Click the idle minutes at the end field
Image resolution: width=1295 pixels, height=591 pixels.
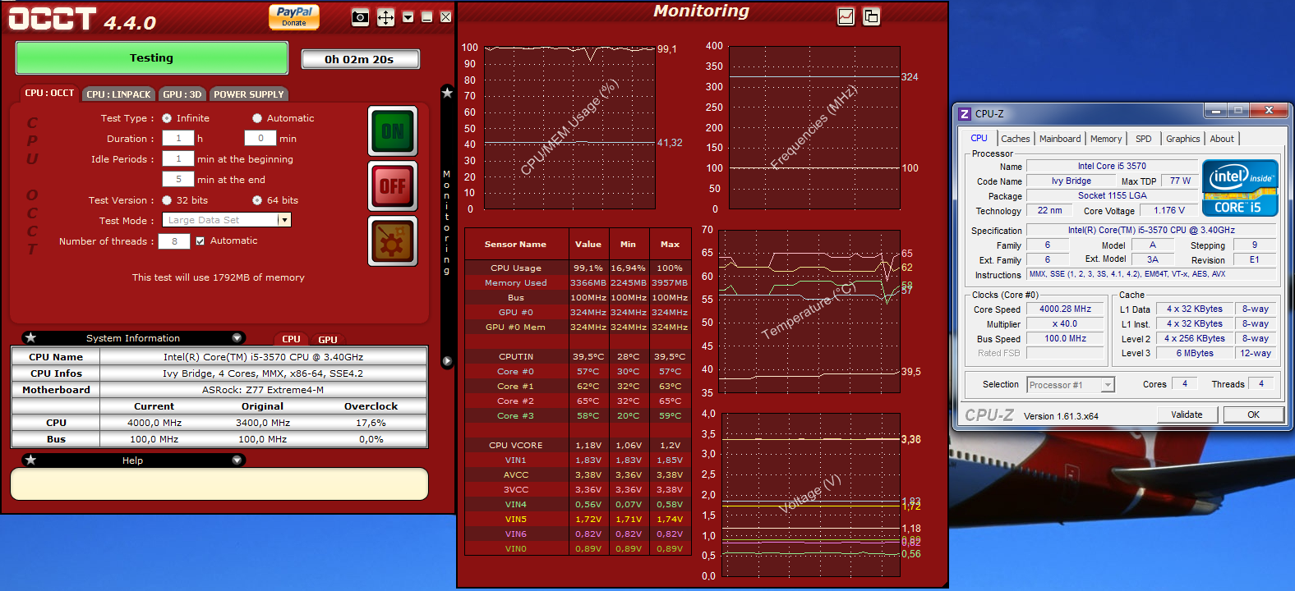point(178,180)
